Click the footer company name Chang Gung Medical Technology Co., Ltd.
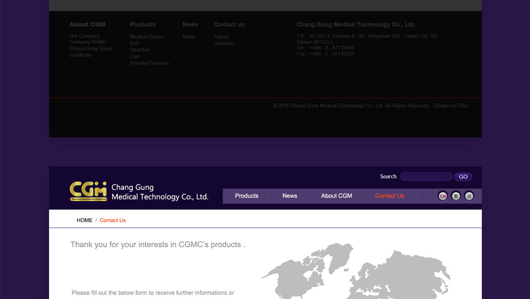Image resolution: width=530 pixels, height=299 pixels. pyautogui.click(x=356, y=25)
